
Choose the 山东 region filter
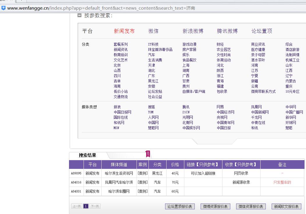tap(289, 65)
